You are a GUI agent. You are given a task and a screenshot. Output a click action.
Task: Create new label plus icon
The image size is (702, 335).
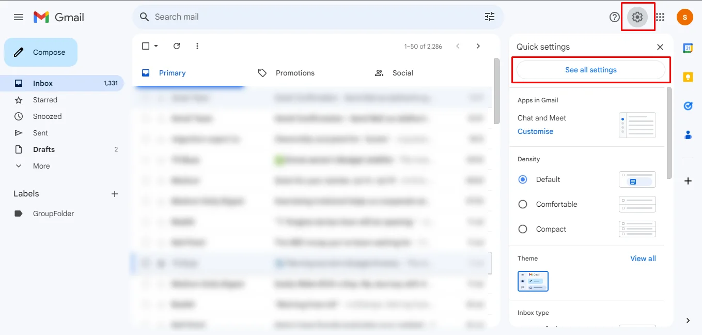tap(115, 194)
